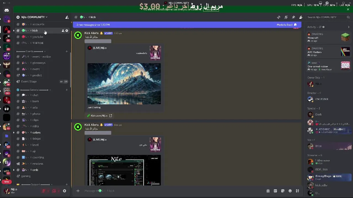The image size is (353, 198).
Task: Open the server with the 49 badge
Action: pyautogui.click(x=7, y=38)
